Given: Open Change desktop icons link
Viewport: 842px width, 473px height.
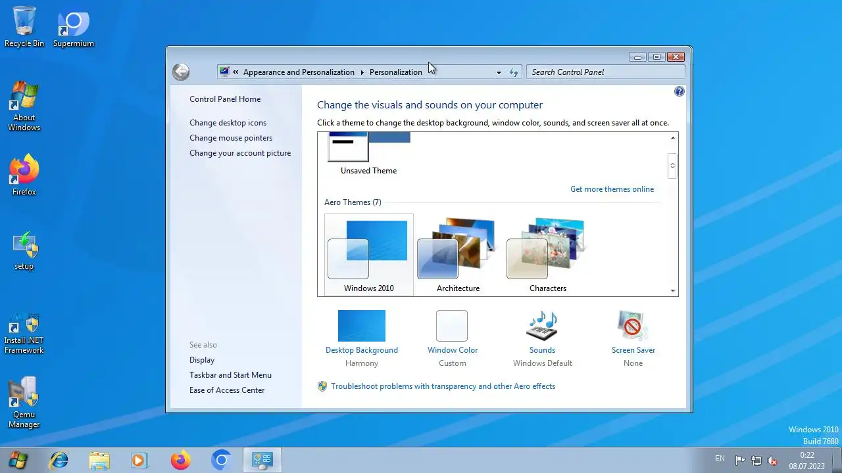Looking at the screenshot, I should [x=228, y=123].
